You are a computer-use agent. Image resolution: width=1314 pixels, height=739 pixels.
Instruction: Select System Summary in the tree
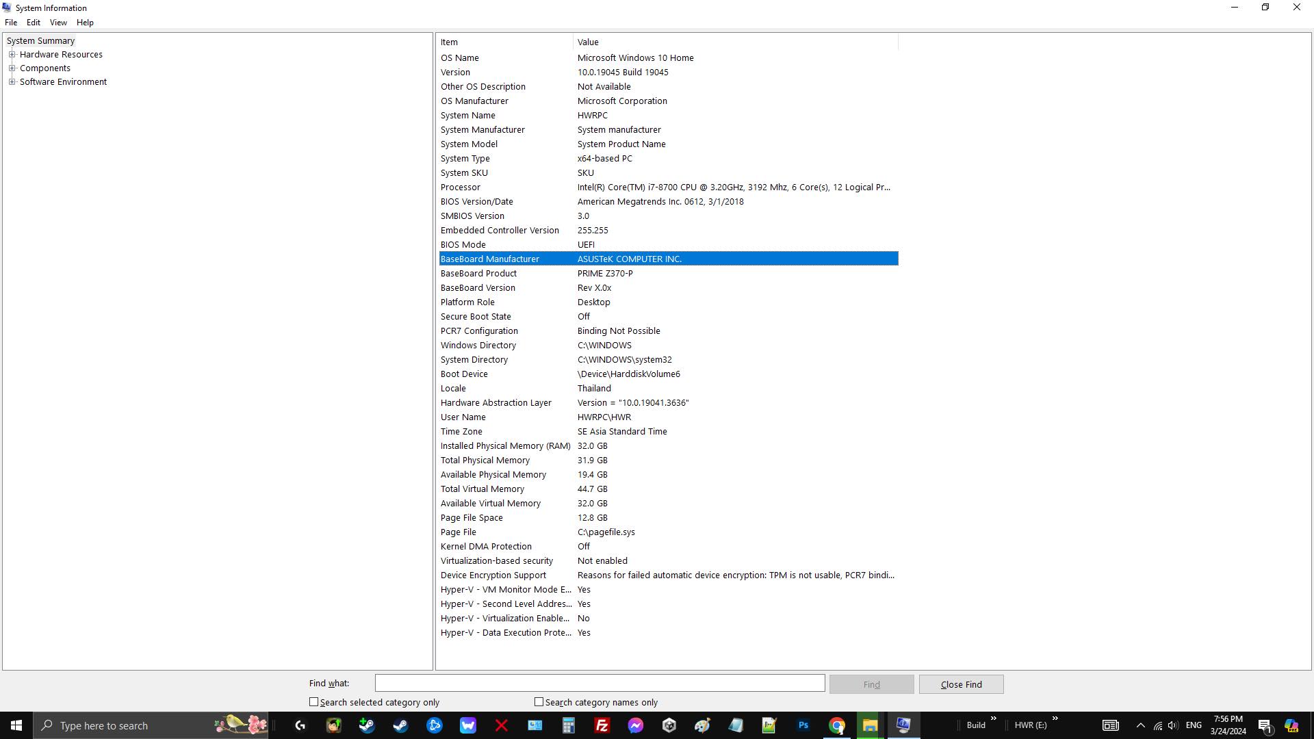coord(40,40)
